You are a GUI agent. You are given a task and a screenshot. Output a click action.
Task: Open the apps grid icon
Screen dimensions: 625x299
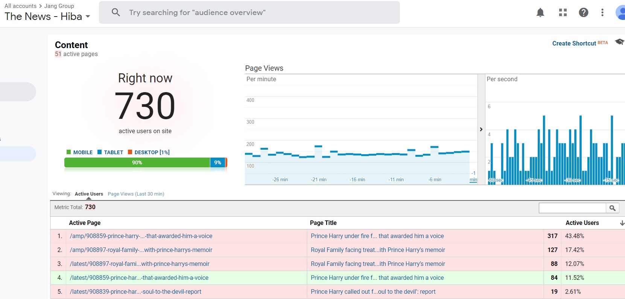tap(563, 13)
